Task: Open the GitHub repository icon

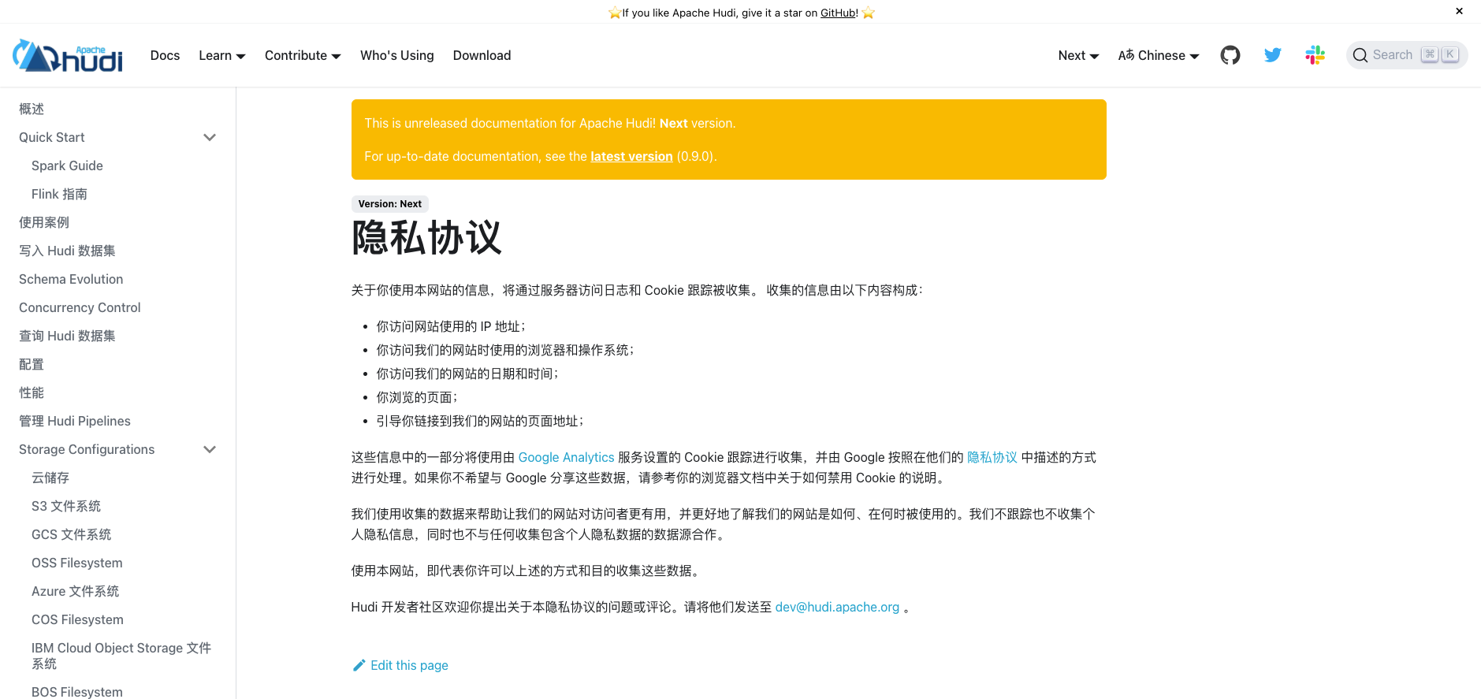Action: (1230, 55)
